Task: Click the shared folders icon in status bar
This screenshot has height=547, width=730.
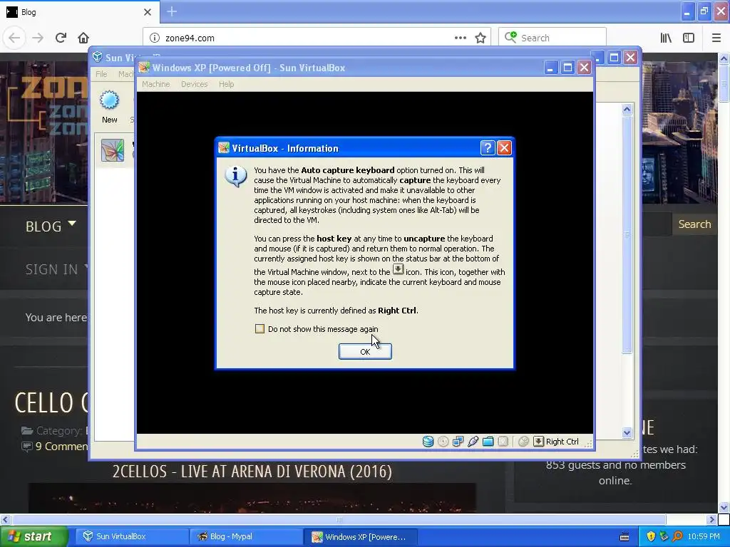Action: coord(488,442)
